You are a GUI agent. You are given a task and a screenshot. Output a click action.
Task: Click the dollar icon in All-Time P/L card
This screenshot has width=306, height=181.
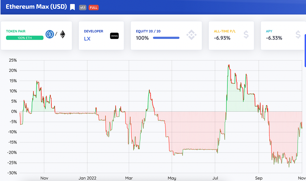coord(246,34)
